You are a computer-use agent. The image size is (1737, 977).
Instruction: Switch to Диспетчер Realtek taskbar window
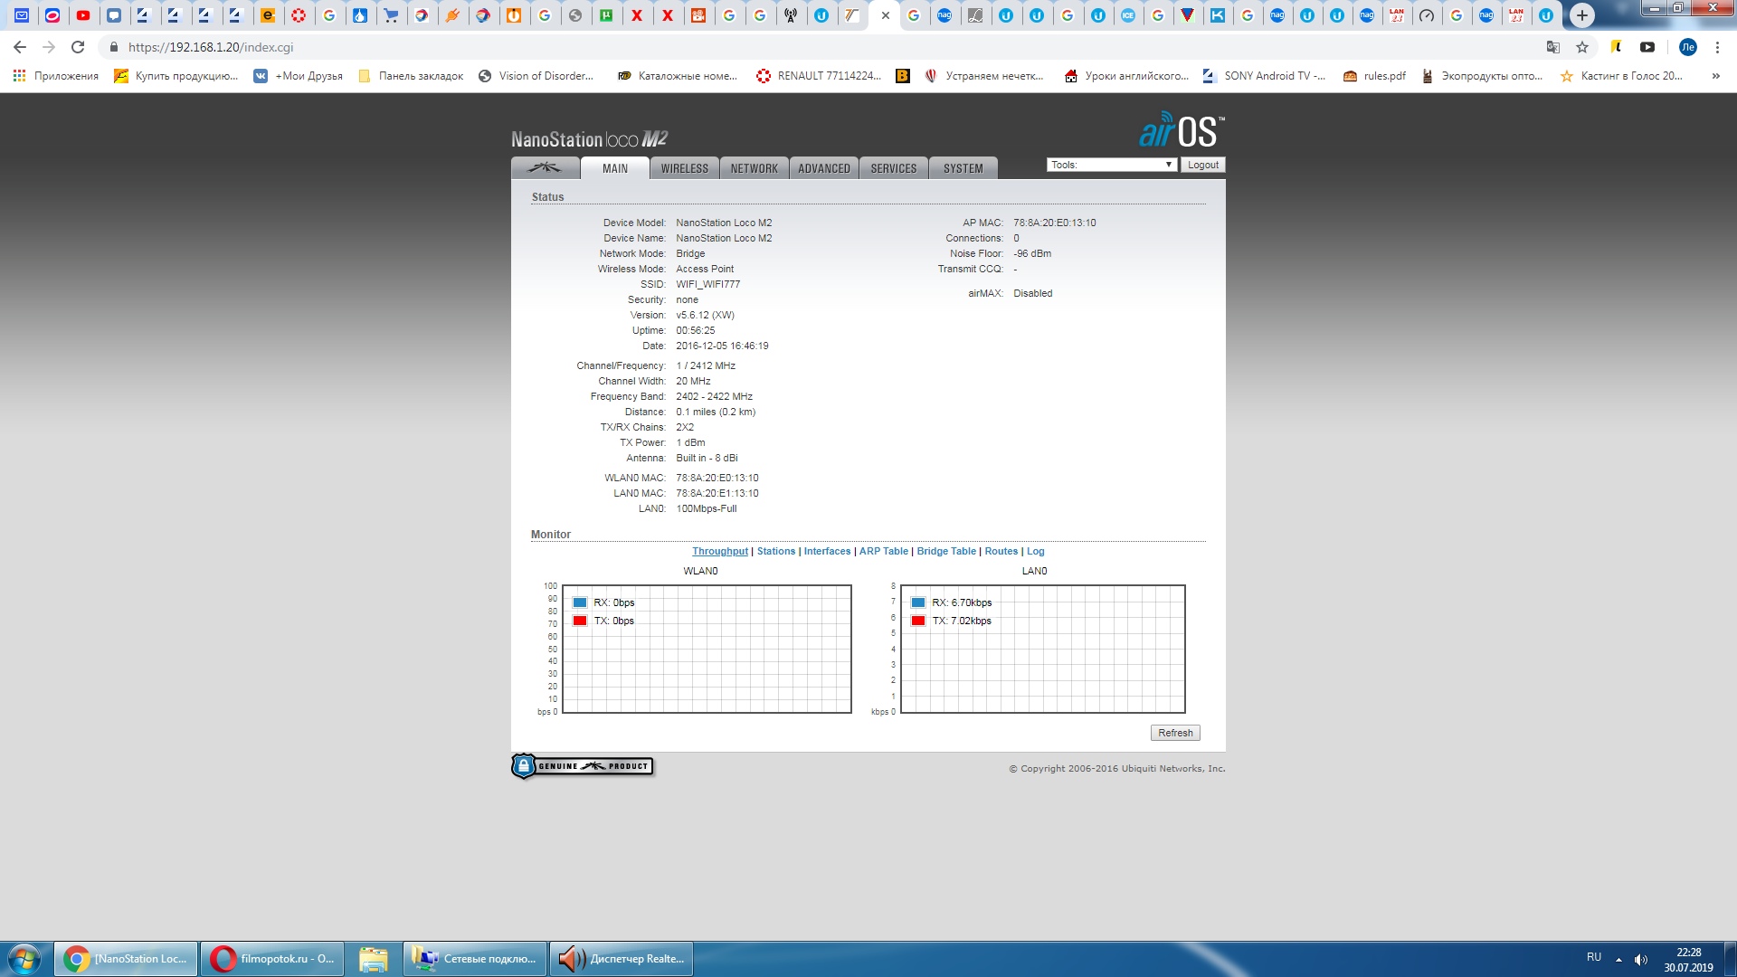pos(622,959)
